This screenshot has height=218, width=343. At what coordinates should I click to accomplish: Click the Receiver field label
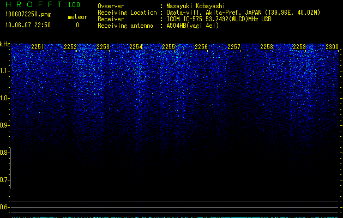click(x=111, y=19)
